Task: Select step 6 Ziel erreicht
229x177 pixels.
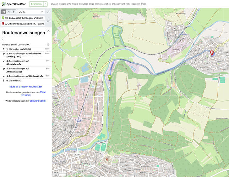Action: coord(26,81)
